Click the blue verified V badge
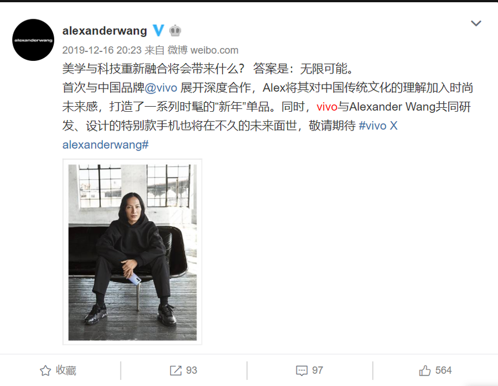498x386 pixels. (x=158, y=30)
